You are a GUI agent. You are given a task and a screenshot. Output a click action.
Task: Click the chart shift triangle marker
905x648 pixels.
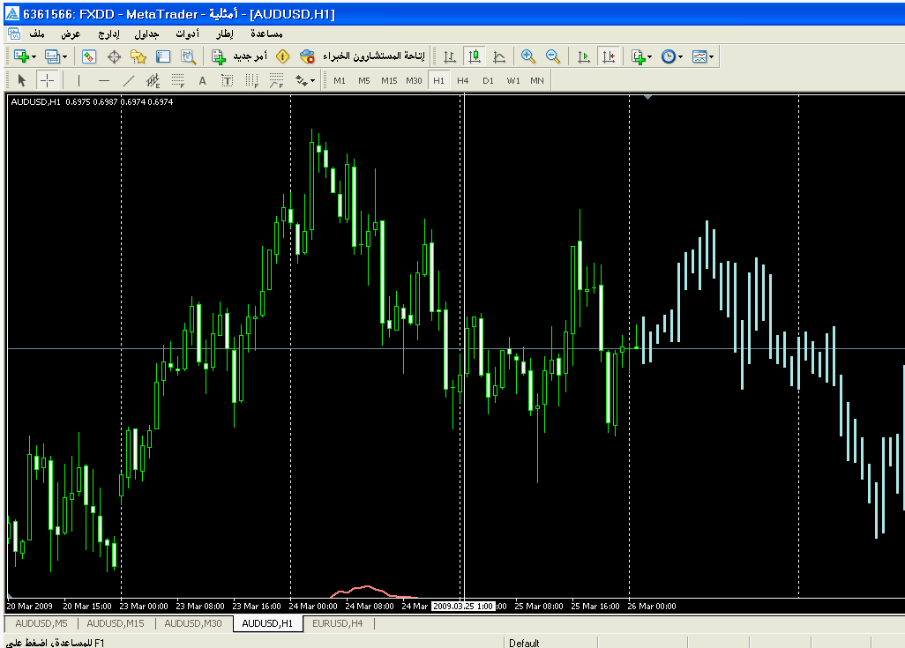pyautogui.click(x=648, y=97)
